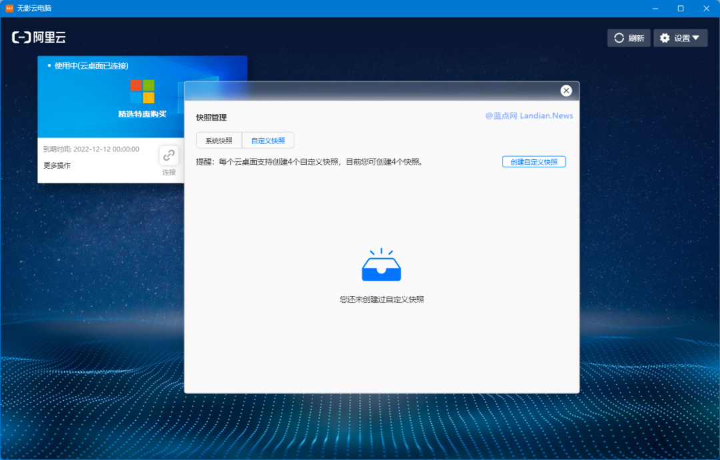Select the 自定义快照 tab
This screenshot has height=460, width=720.
click(x=268, y=141)
